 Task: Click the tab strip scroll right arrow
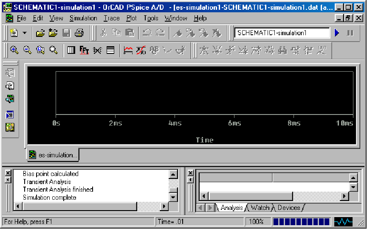[x=210, y=207]
